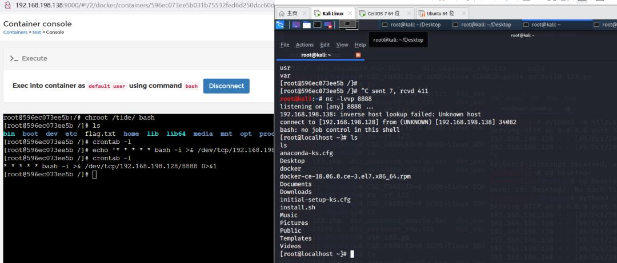Click the default user label

(x=107, y=86)
